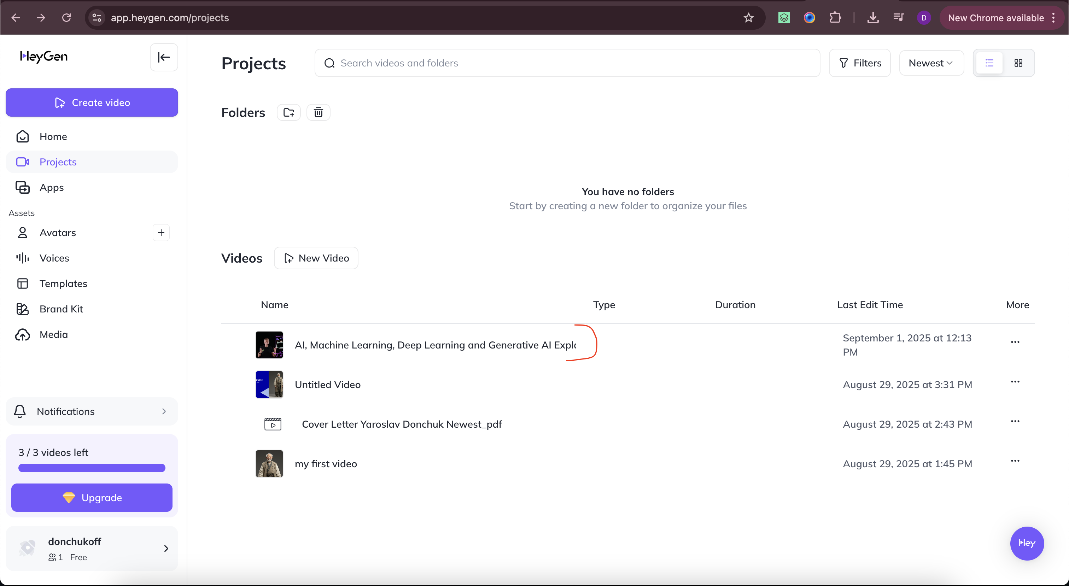Viewport: 1069px width, 586px height.
Task: Expand the Notifications panel
Action: click(x=92, y=411)
